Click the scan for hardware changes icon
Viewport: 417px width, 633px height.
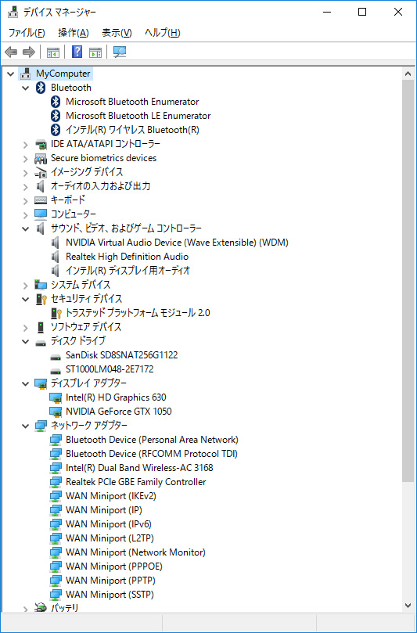point(120,52)
